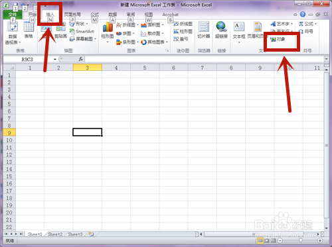Click into the formula bar
The height and width of the screenshot is (247, 332).
point(204,59)
